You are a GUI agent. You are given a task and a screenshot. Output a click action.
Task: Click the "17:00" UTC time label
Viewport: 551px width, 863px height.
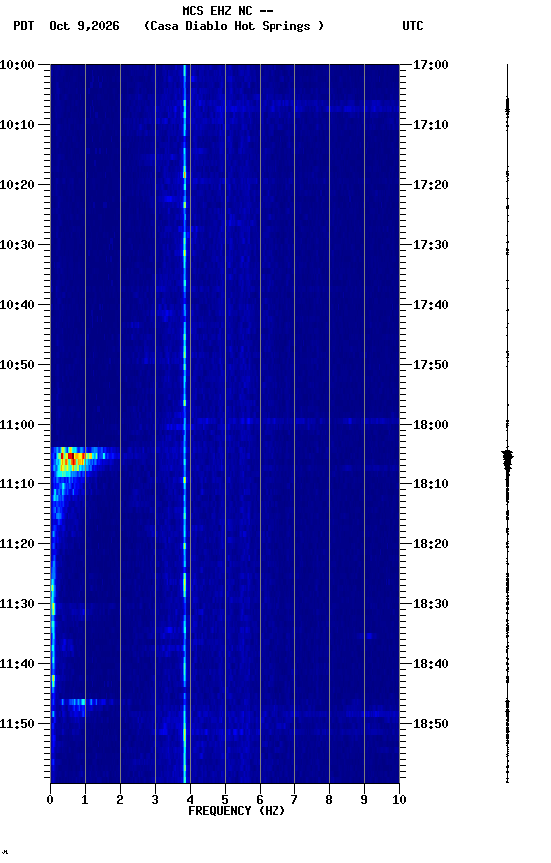pyautogui.click(x=430, y=65)
